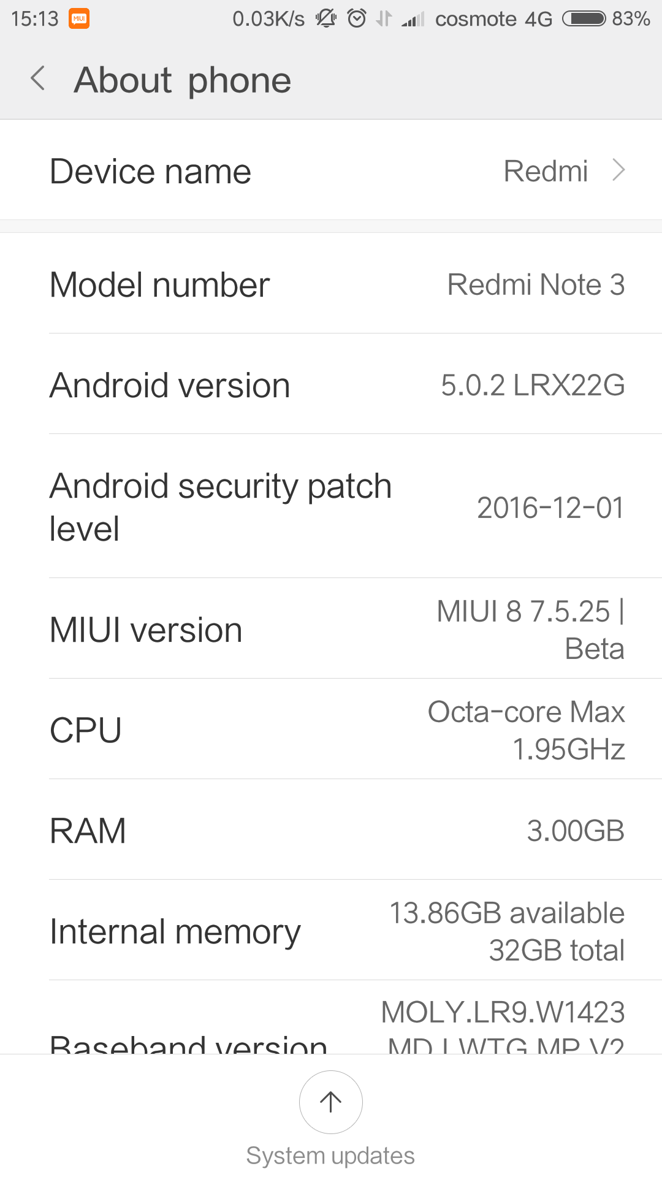
Task: Open the Device name row
Action: pyautogui.click(x=331, y=170)
